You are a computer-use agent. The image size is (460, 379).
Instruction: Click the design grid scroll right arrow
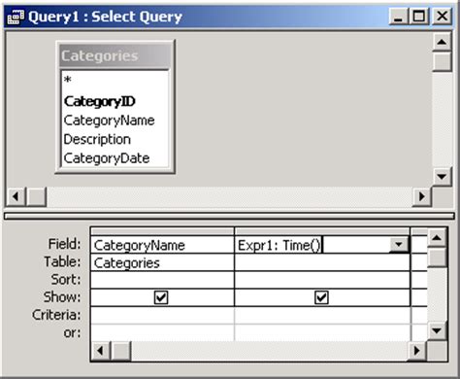coord(417,351)
